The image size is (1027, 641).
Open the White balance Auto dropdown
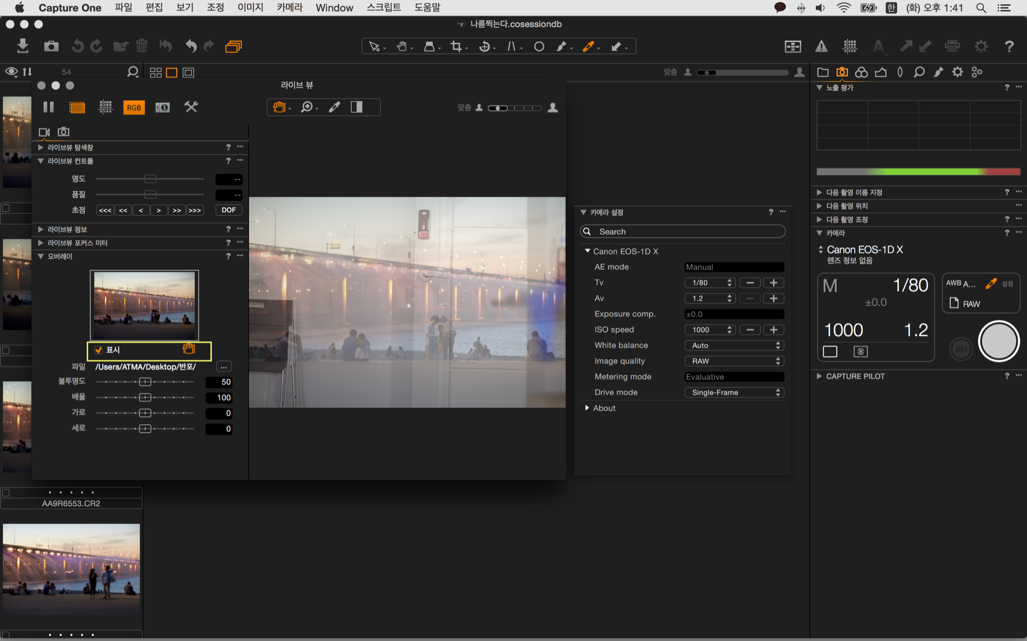coord(733,345)
